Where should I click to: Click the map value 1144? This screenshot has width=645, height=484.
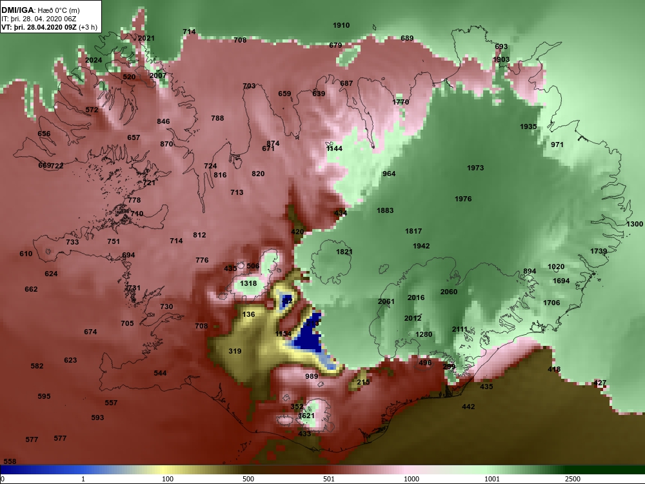click(x=334, y=148)
